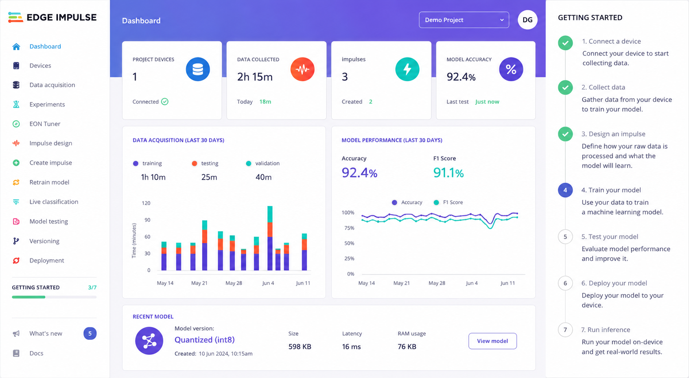Image resolution: width=689 pixels, height=378 pixels.
Task: Open the What's new link
Action: tap(46, 334)
